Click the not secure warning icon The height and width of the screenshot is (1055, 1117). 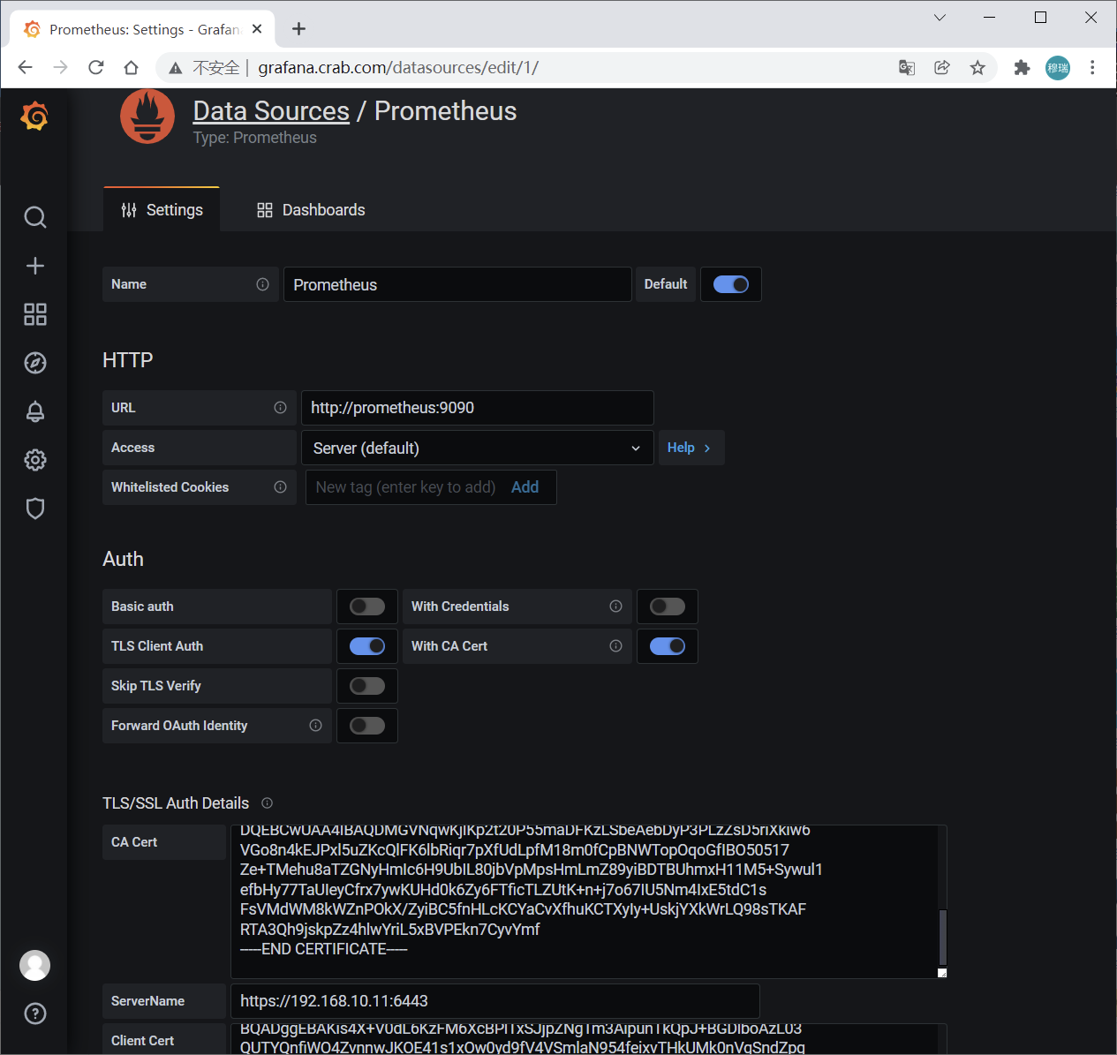pos(175,68)
